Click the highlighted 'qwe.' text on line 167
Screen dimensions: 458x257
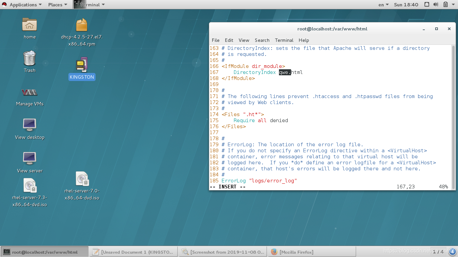[285, 72]
